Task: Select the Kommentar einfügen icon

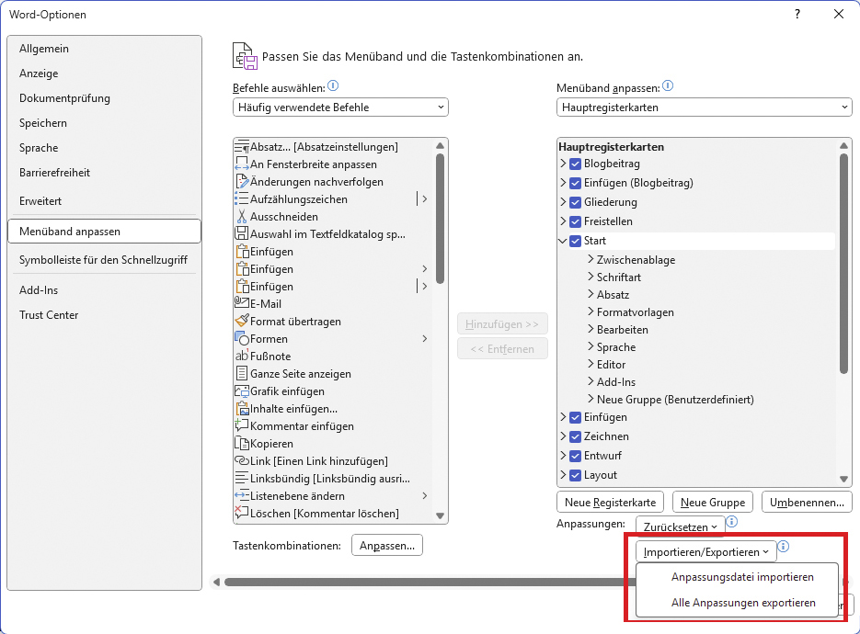Action: 241,425
